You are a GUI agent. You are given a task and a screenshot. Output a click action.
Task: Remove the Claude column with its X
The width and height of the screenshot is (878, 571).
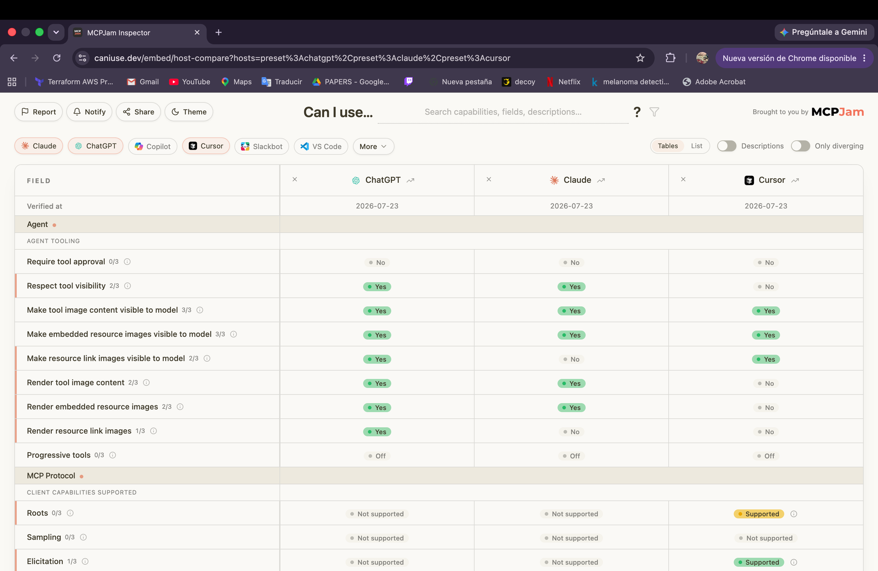(489, 179)
